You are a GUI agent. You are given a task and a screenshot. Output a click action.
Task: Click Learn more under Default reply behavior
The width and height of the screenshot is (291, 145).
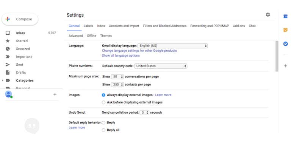tap(77, 128)
